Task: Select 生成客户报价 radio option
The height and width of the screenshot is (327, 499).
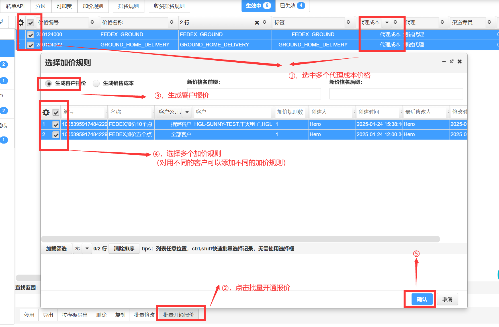Action: tap(49, 83)
